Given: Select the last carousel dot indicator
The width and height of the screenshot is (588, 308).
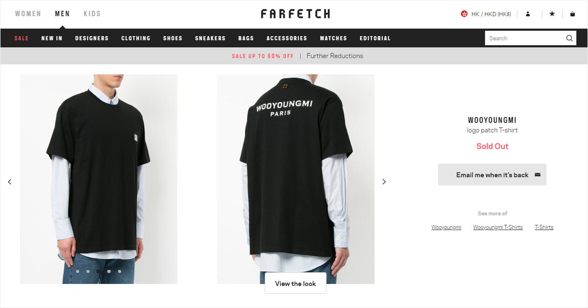Looking at the screenshot, I should coord(119,271).
